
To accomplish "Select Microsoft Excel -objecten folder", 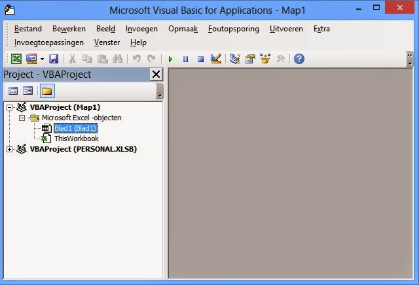I will [x=81, y=118].
